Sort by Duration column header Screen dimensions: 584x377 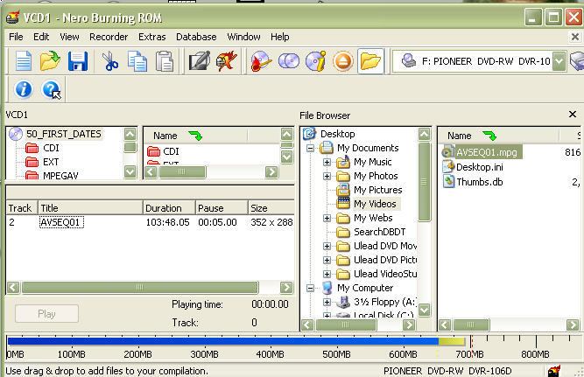169,208
